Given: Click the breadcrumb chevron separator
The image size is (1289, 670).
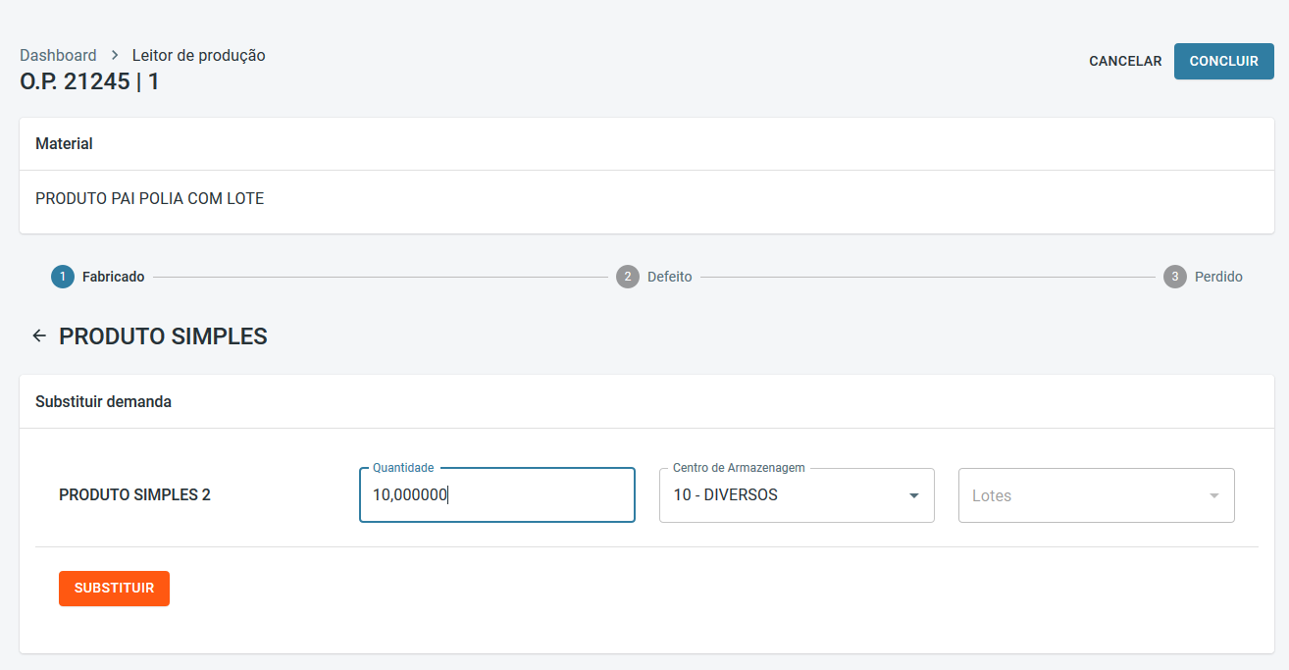Looking at the screenshot, I should pos(115,56).
